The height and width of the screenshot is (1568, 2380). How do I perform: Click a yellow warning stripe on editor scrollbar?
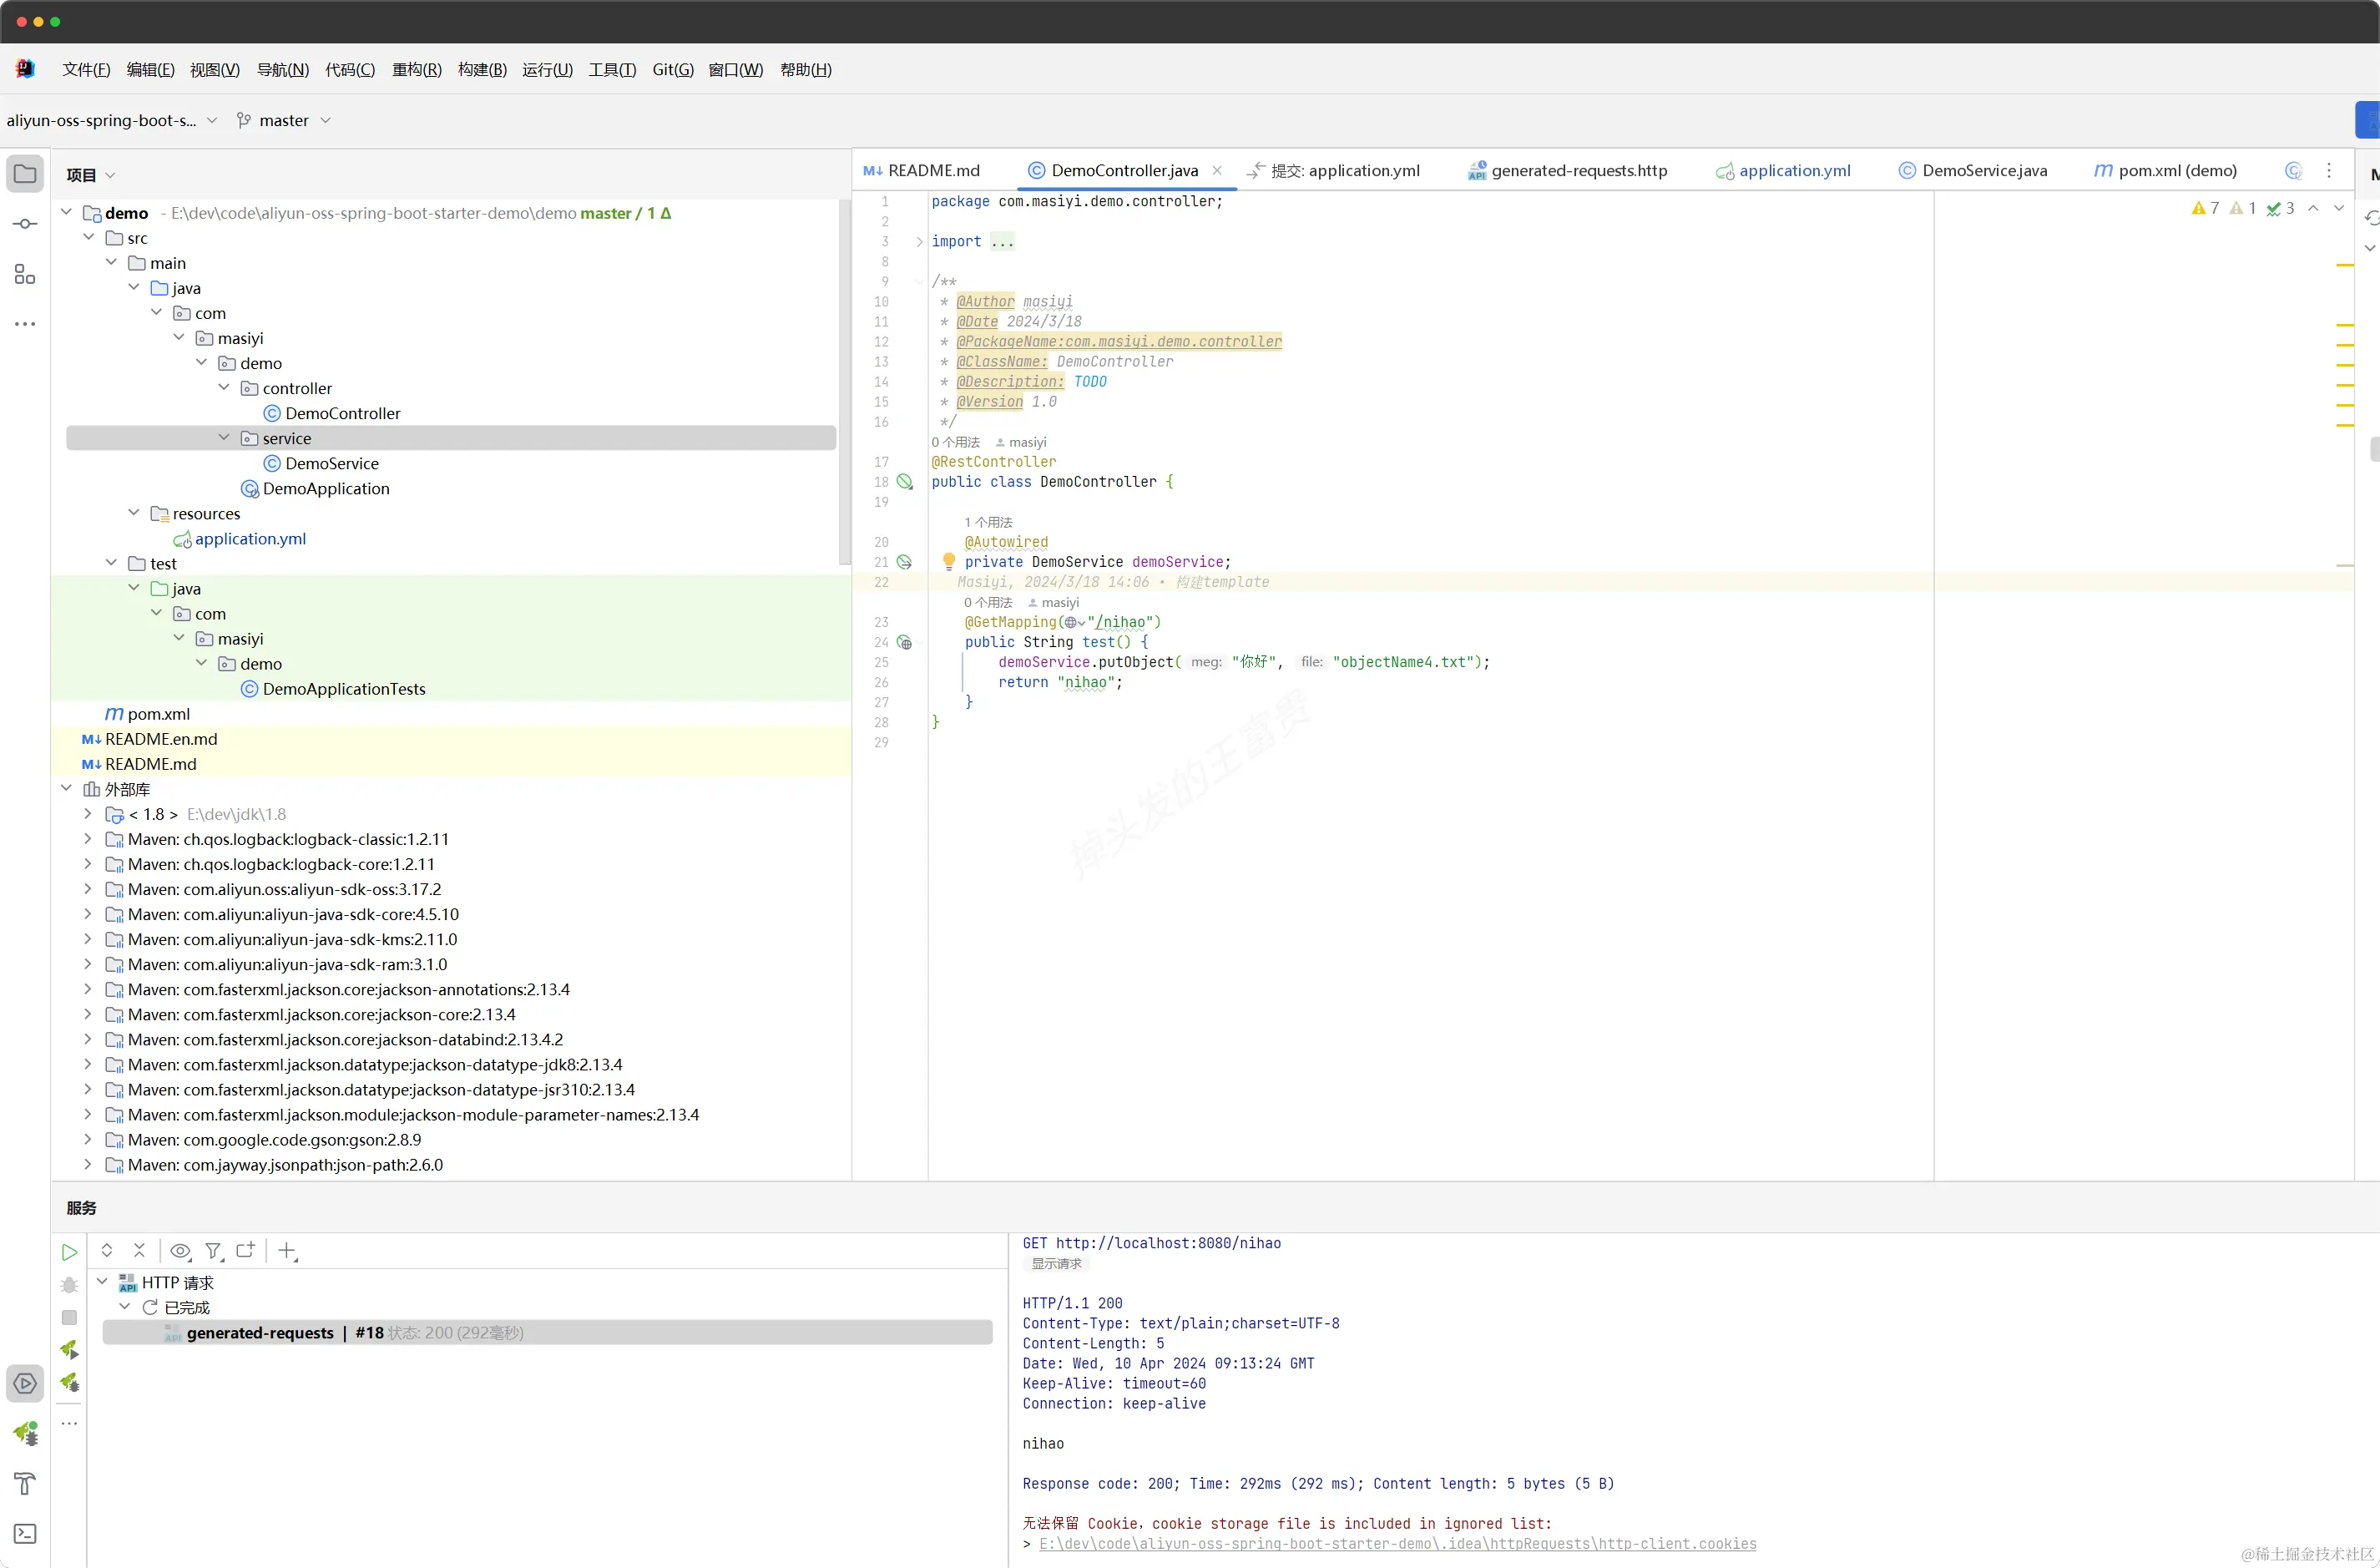[2344, 265]
